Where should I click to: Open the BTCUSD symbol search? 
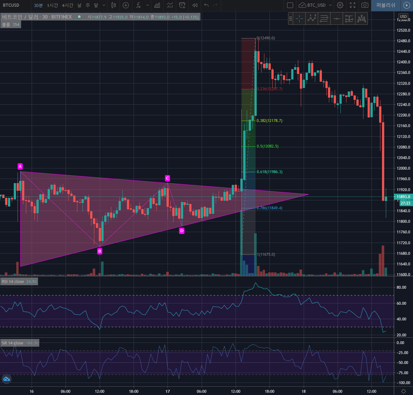pyautogui.click(x=11, y=5)
